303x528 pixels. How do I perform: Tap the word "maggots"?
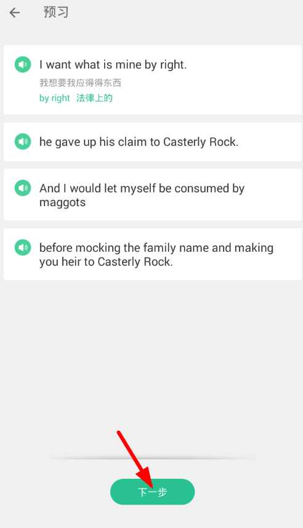click(62, 202)
